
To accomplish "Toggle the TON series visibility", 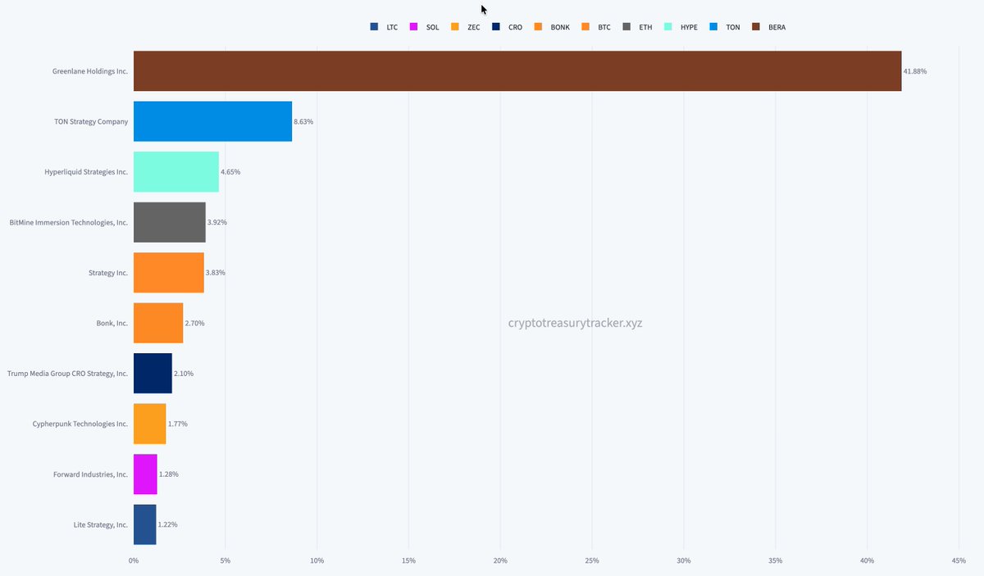I will pyautogui.click(x=713, y=27).
